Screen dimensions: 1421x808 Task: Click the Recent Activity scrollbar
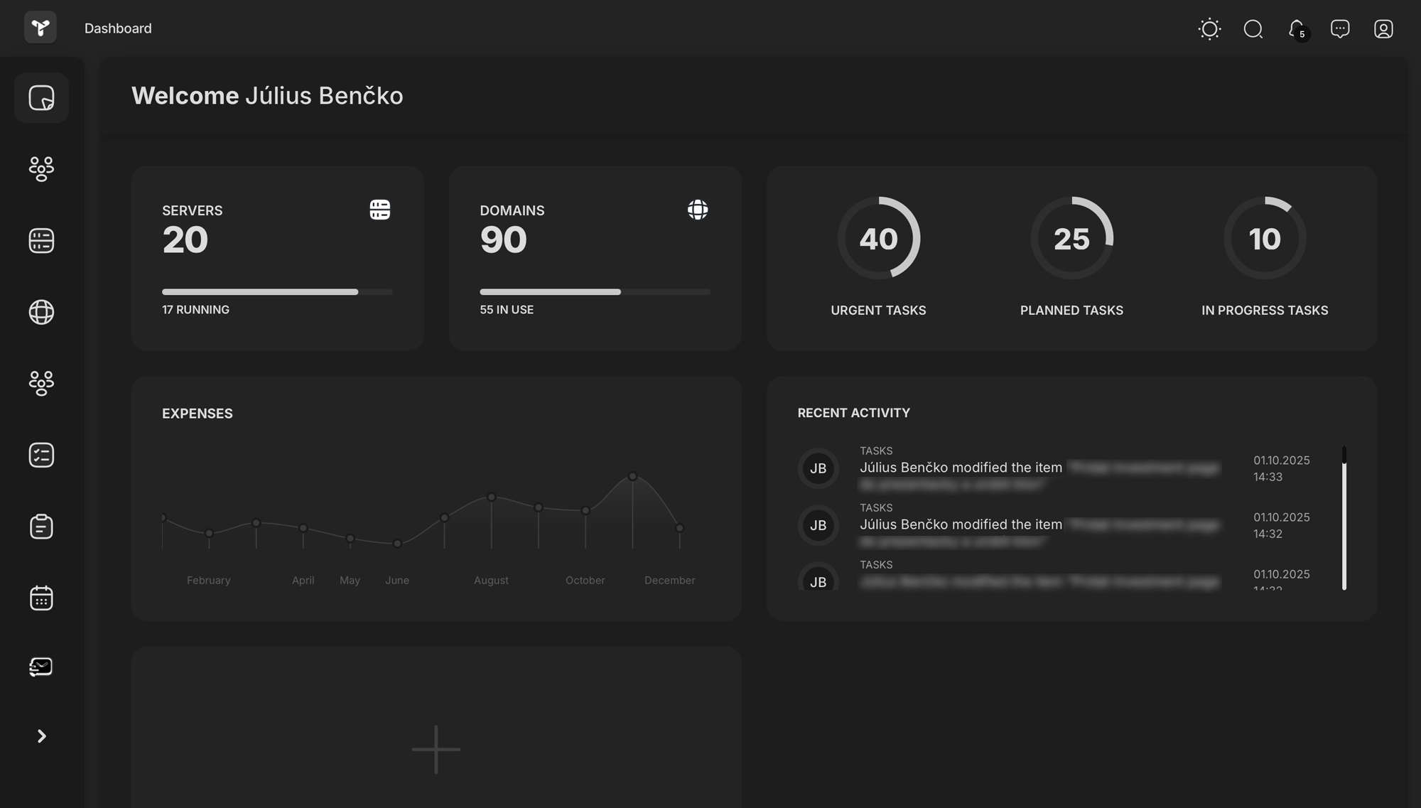pos(1344,519)
